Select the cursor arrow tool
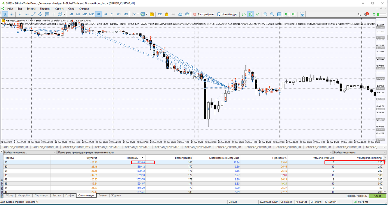This screenshot has width=388, height=205. click(x=5, y=14)
